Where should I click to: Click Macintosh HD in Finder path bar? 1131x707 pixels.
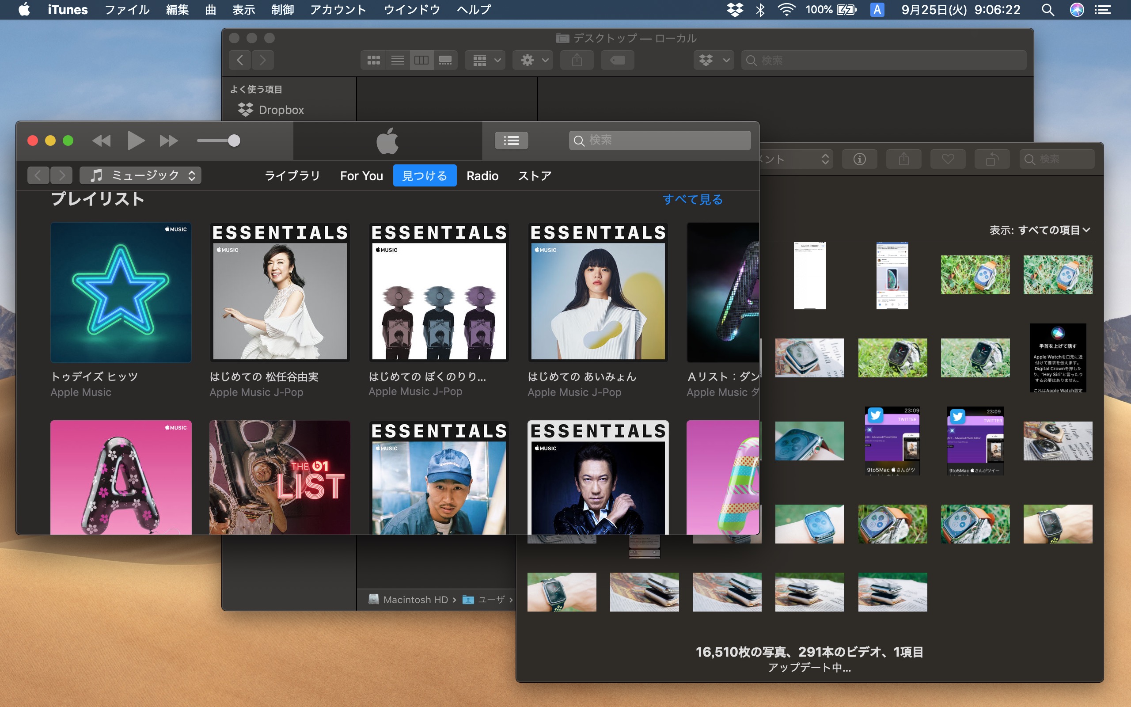click(409, 600)
